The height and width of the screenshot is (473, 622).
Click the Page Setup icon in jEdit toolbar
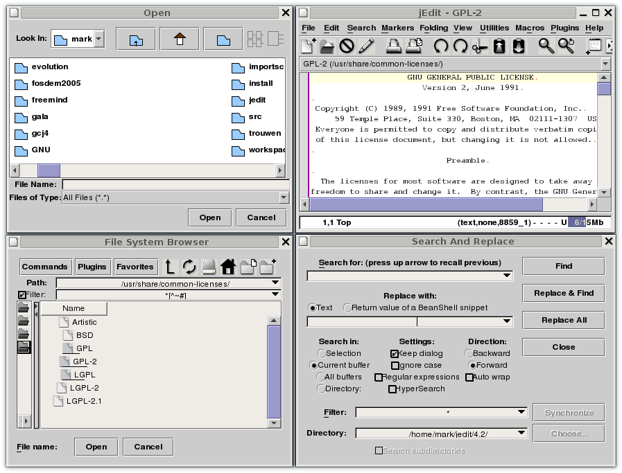pyautogui.click(x=414, y=46)
